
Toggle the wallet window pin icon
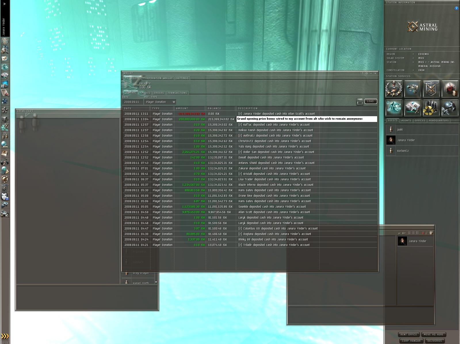click(367, 73)
